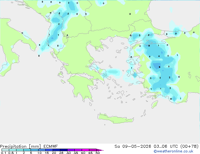The height and width of the screenshot is (154, 200).
Task: Click the '4' precipitation value over Turkey
Action: click(159, 56)
